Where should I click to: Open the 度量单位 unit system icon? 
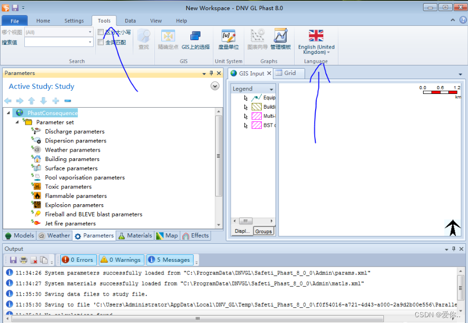pos(228,36)
